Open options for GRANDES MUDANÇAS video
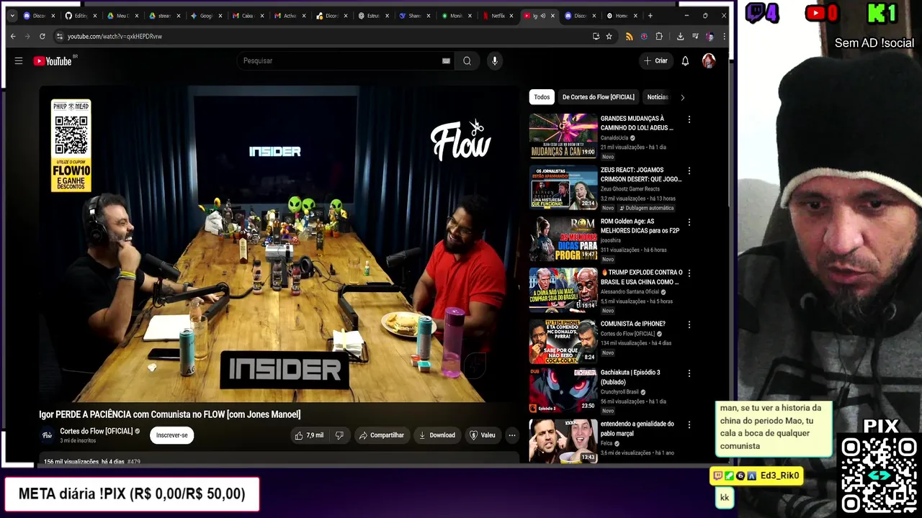Viewport: 922px width, 518px height. tap(689, 119)
